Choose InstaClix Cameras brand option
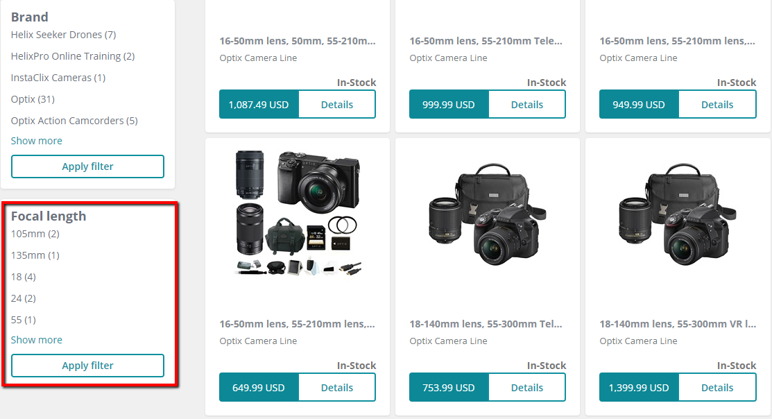The height and width of the screenshot is (419, 772). tap(58, 78)
